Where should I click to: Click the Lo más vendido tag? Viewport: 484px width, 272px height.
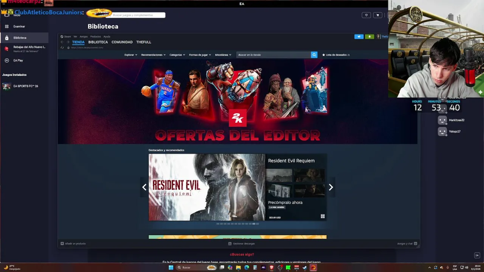277,207
